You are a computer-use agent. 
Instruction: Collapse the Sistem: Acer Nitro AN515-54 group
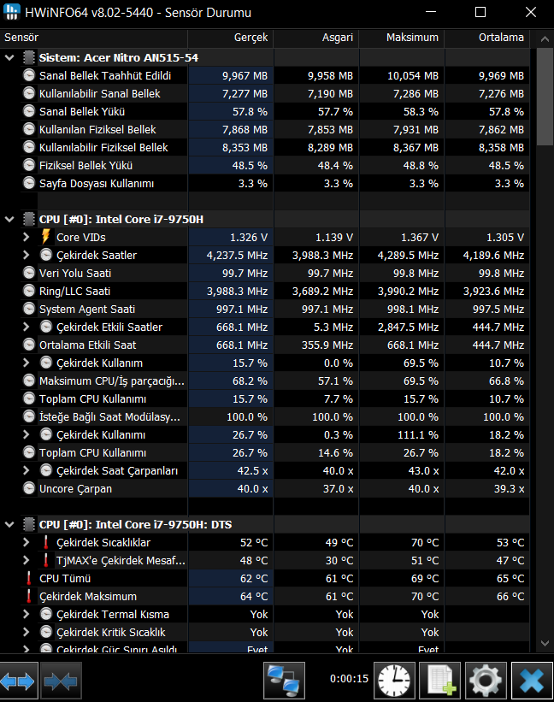coord(9,58)
